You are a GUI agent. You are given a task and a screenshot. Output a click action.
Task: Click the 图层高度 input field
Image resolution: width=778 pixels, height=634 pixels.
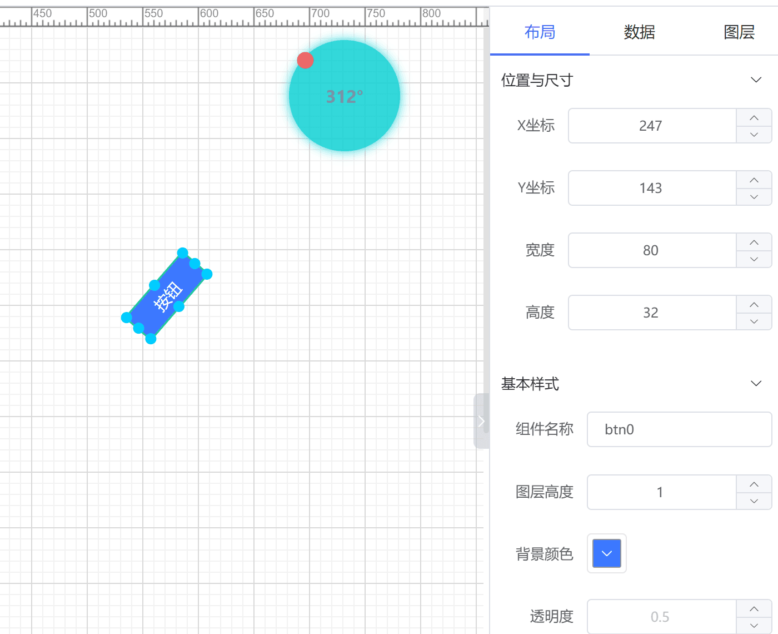[661, 492]
